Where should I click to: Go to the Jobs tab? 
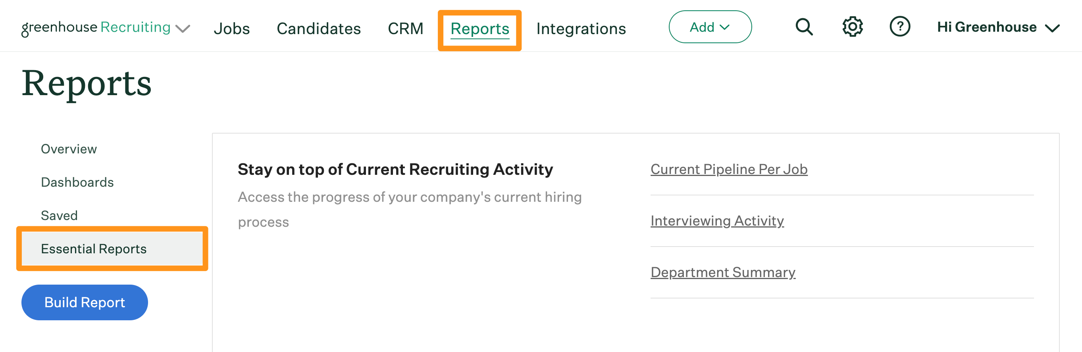coord(231,29)
